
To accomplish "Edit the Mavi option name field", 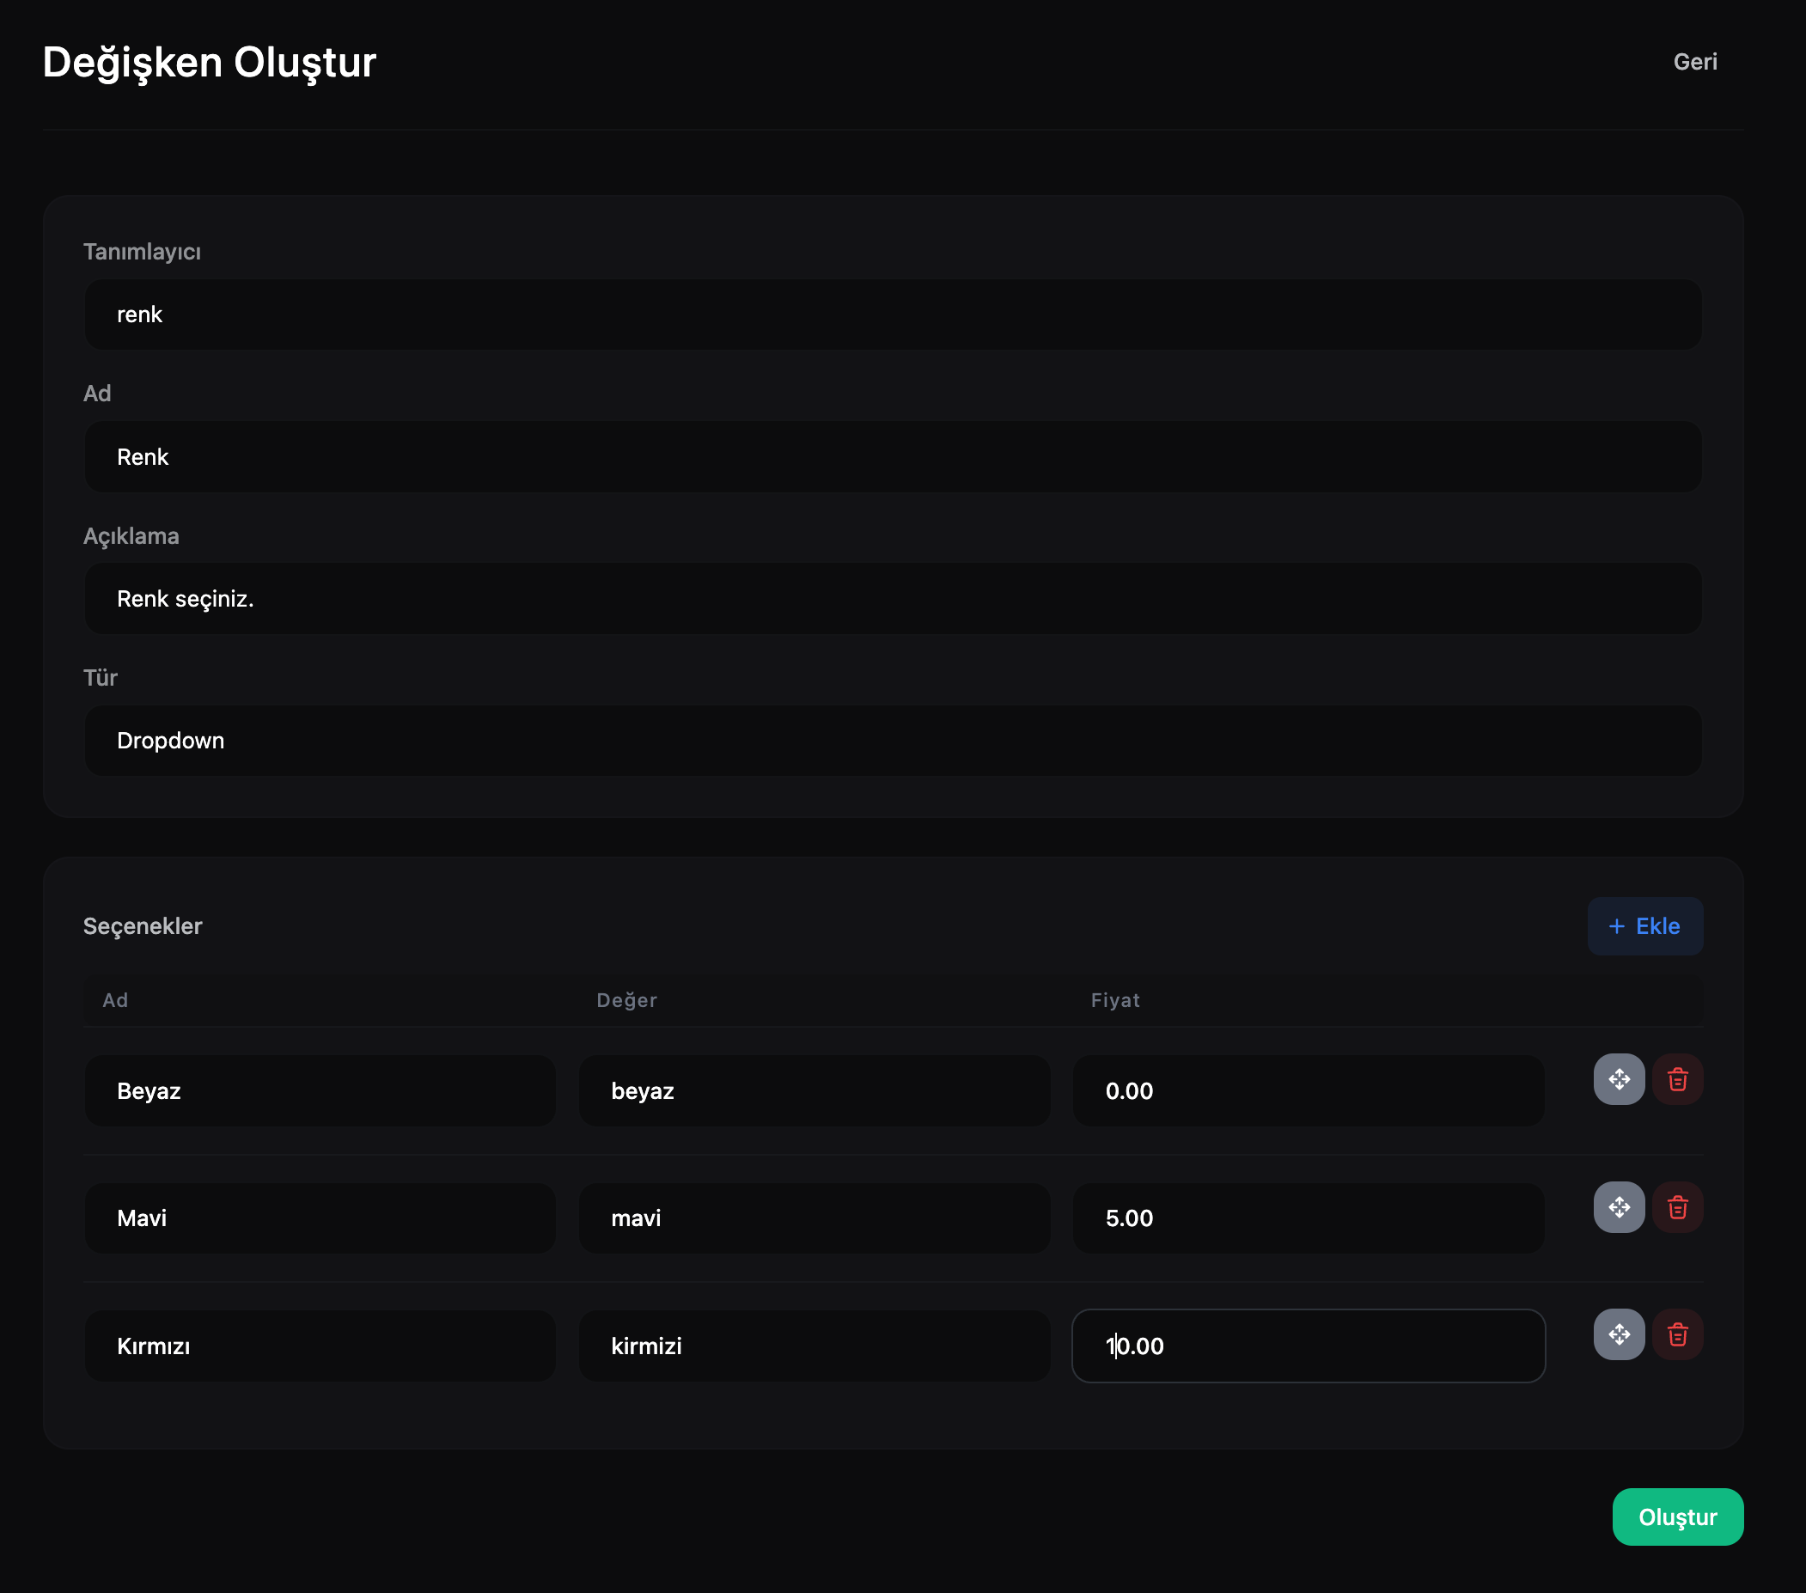I will coord(320,1218).
